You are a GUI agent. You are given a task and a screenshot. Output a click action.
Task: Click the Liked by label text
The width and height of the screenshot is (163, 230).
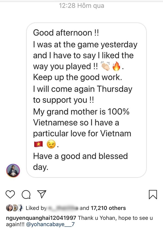click(36, 208)
